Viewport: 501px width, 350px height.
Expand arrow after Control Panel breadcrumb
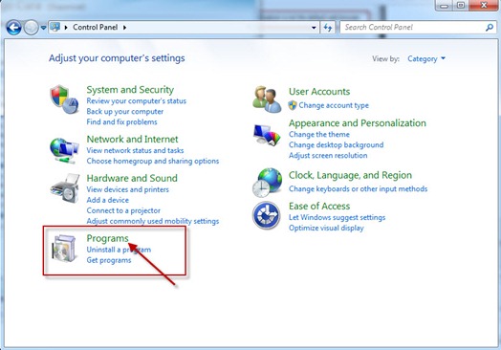point(124,28)
